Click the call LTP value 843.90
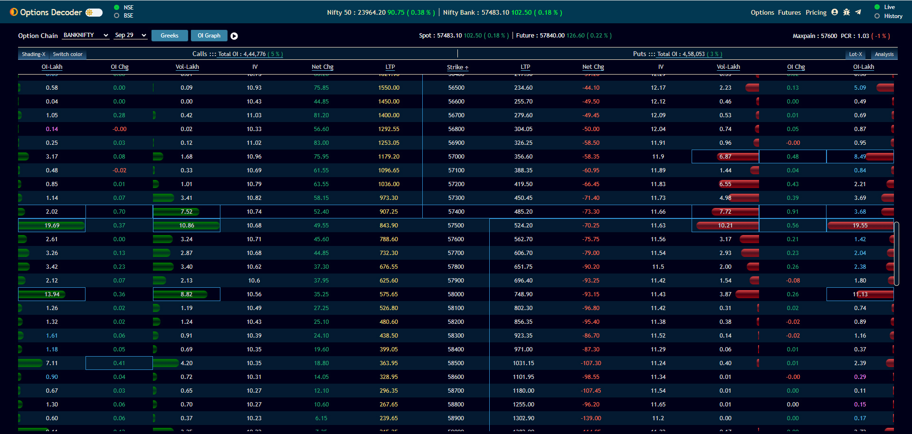 click(389, 226)
